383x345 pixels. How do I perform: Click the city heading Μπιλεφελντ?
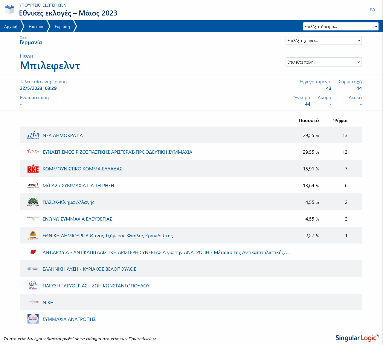coord(50,65)
